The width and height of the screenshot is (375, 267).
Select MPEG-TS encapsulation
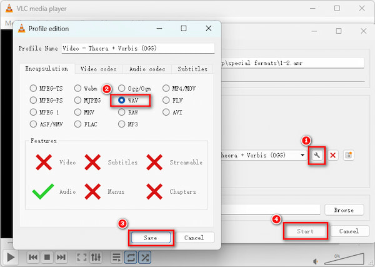46,89
